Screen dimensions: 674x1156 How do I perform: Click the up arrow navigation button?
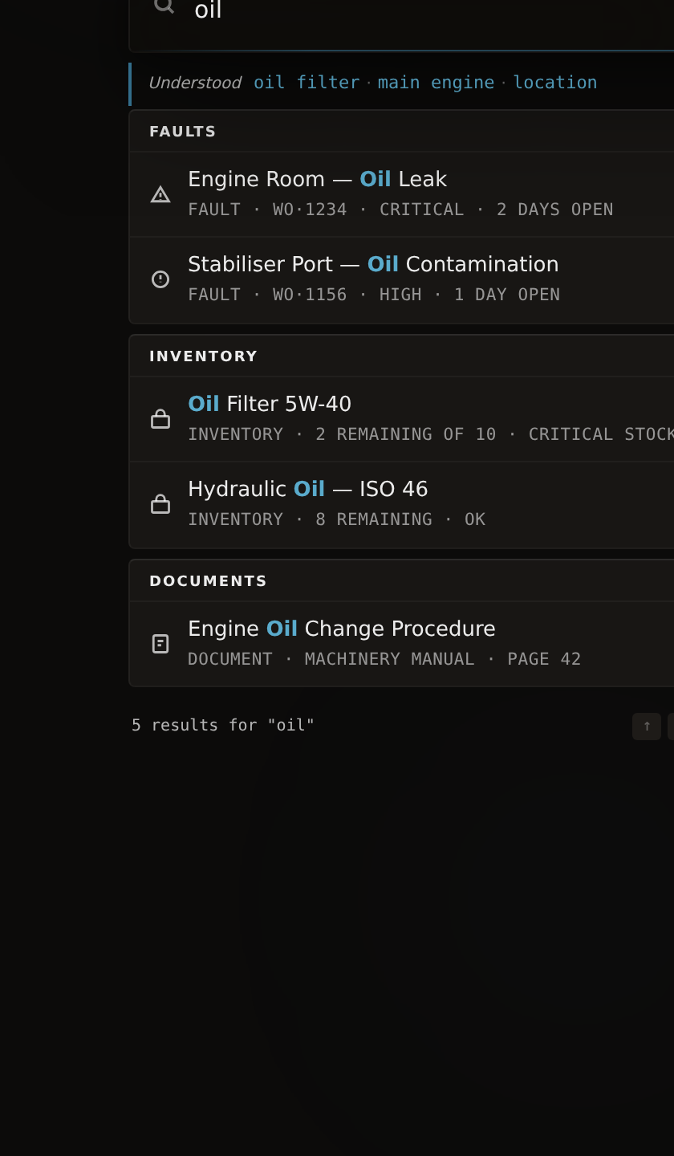[x=646, y=726]
